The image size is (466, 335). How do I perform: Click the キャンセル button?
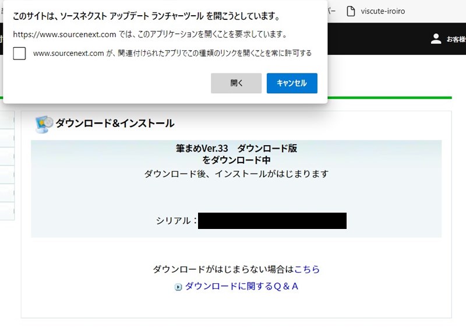(292, 83)
